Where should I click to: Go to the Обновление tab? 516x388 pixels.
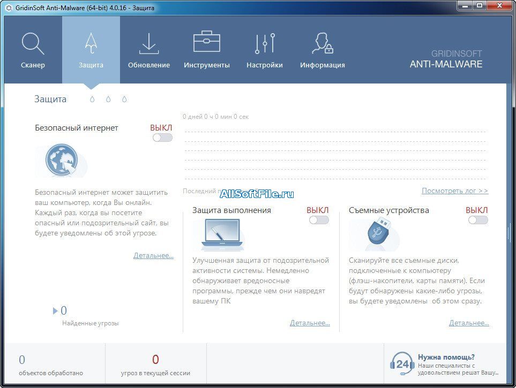tap(149, 50)
